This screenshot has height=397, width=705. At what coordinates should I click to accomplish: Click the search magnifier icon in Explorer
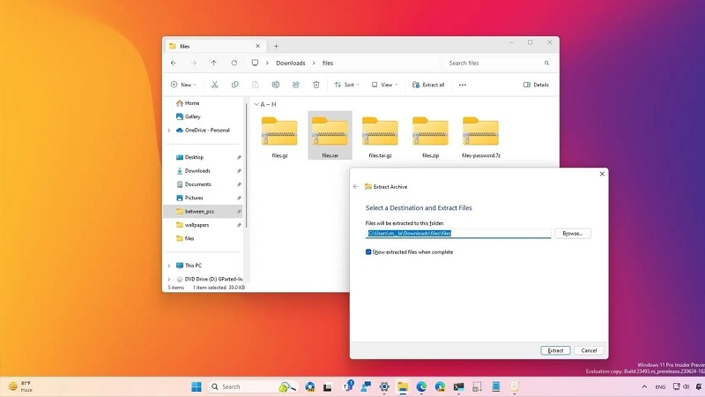coord(546,63)
